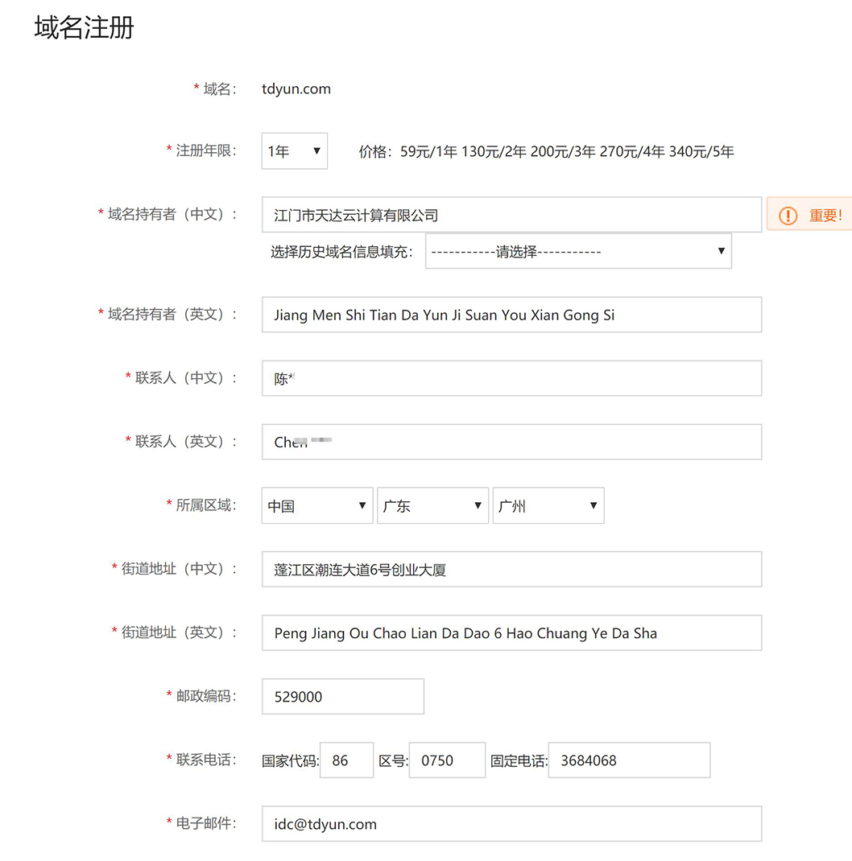
Task: Click the 域名注册 page heading
Action: point(84,27)
